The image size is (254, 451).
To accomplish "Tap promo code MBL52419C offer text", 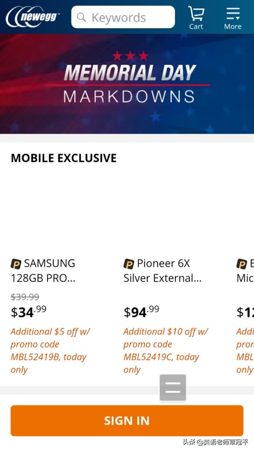I will point(165,350).
